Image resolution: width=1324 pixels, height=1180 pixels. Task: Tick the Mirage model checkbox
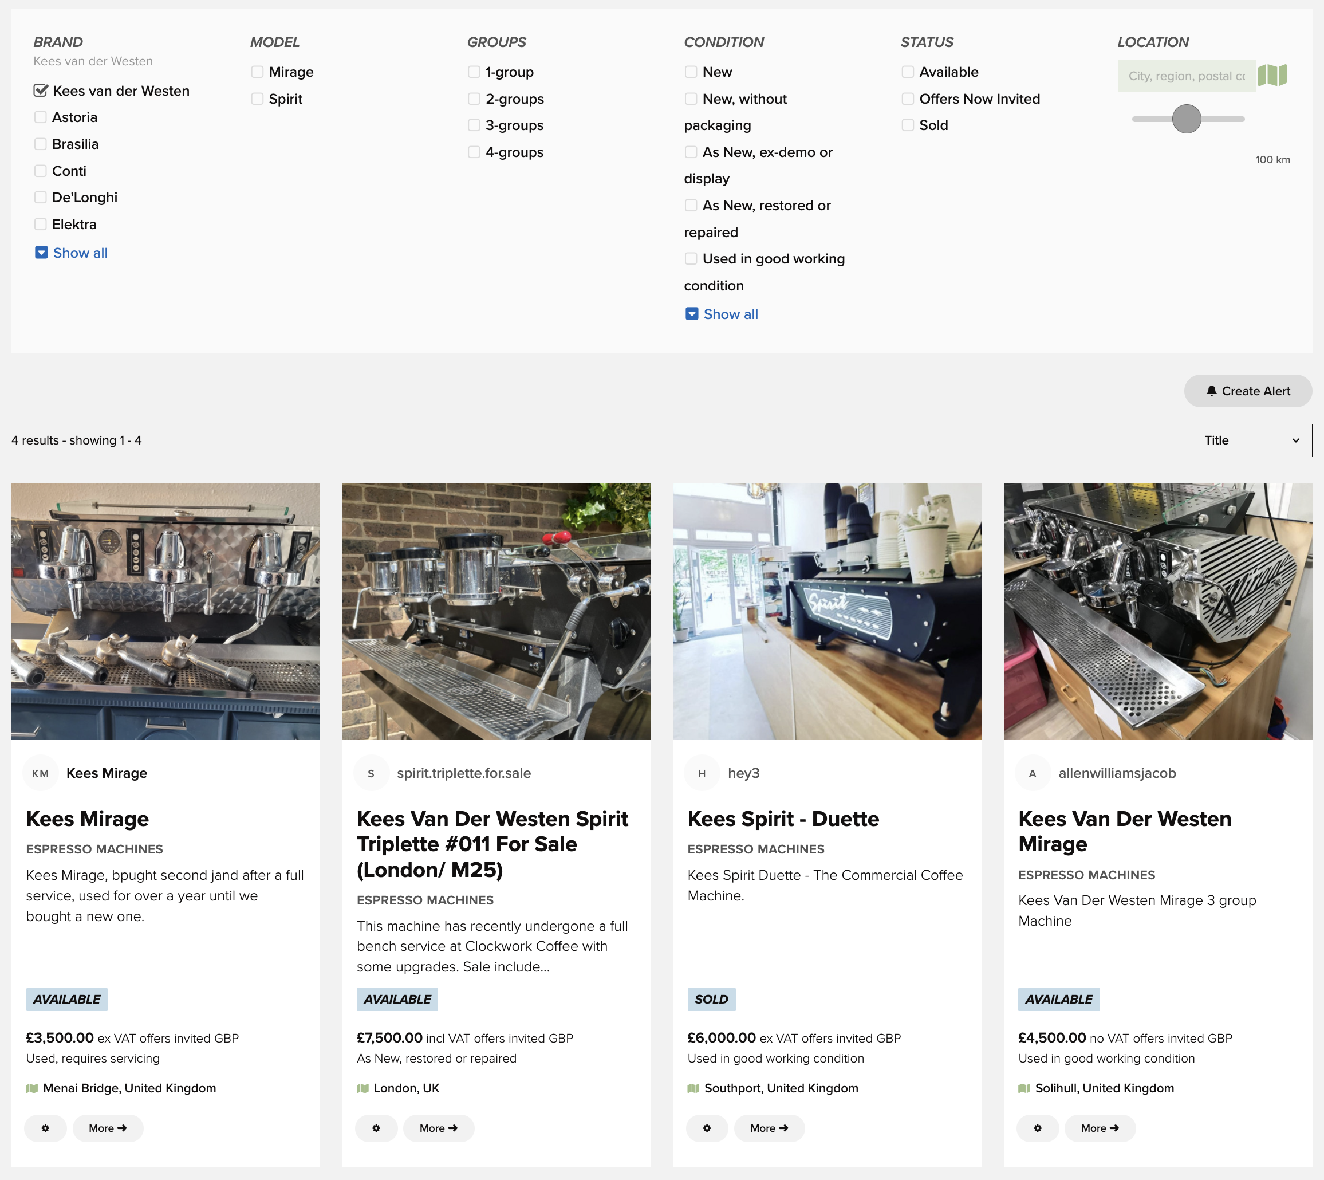point(257,72)
